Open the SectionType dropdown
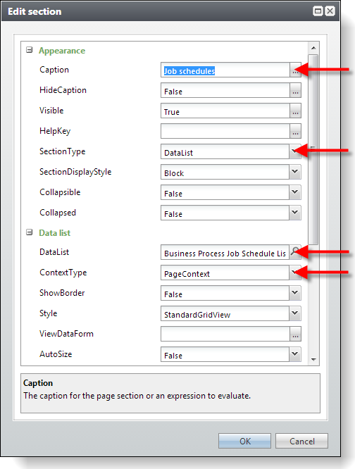Screen dimensions: 355x469 (x=295, y=151)
